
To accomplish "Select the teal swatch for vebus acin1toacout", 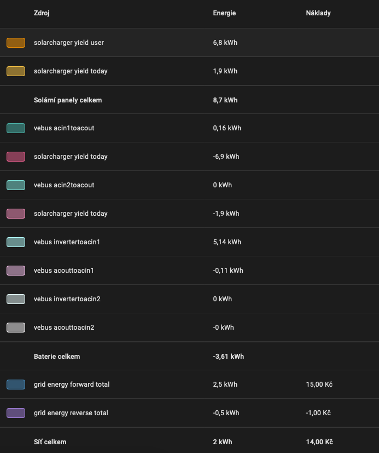I will 16,128.
